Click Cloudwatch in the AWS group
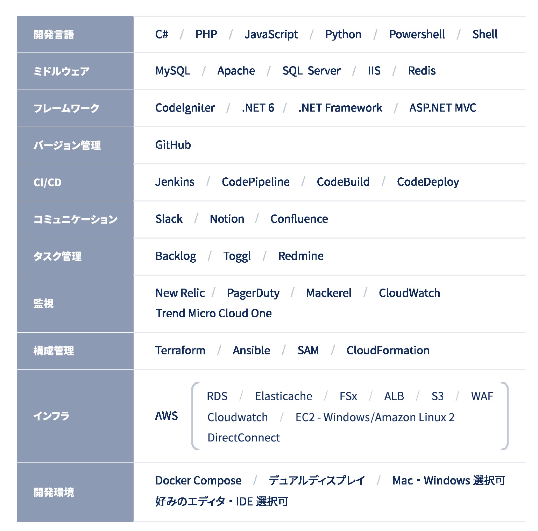538x531 pixels. coord(238,417)
